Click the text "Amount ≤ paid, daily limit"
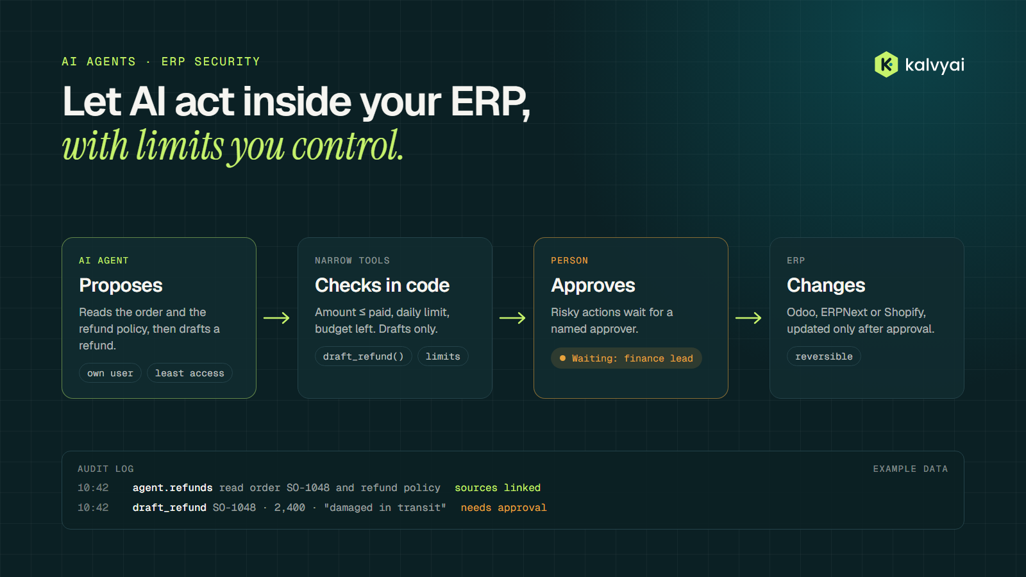 382,312
